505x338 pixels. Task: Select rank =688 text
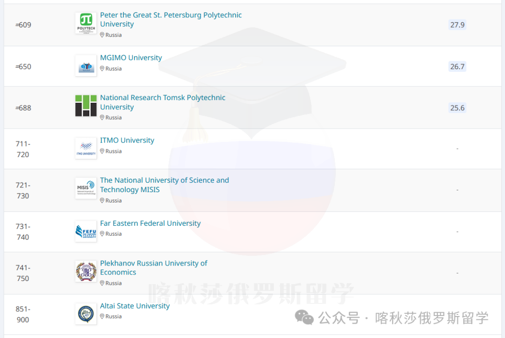pos(23,108)
